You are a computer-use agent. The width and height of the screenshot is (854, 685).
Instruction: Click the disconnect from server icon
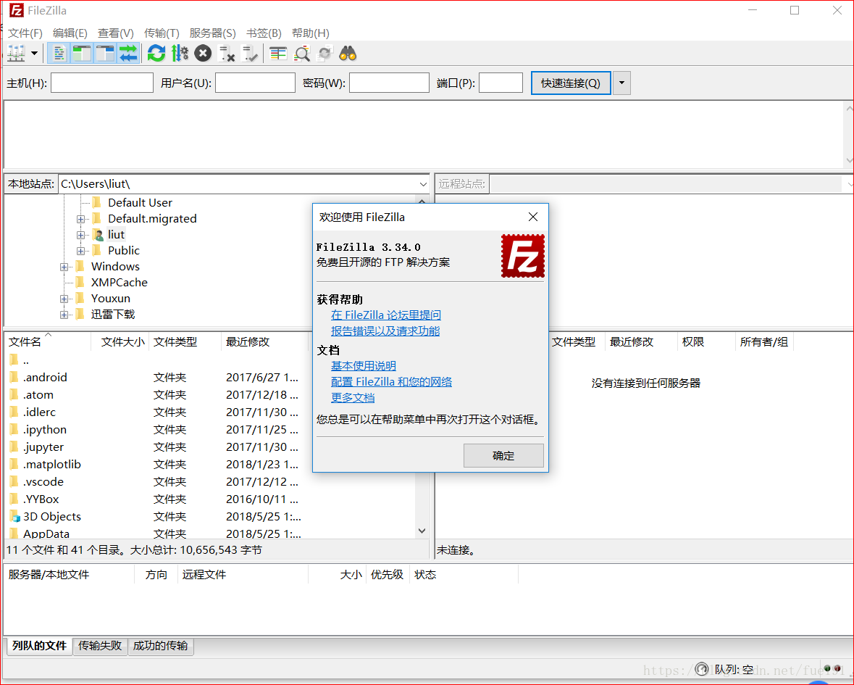pyautogui.click(x=226, y=54)
